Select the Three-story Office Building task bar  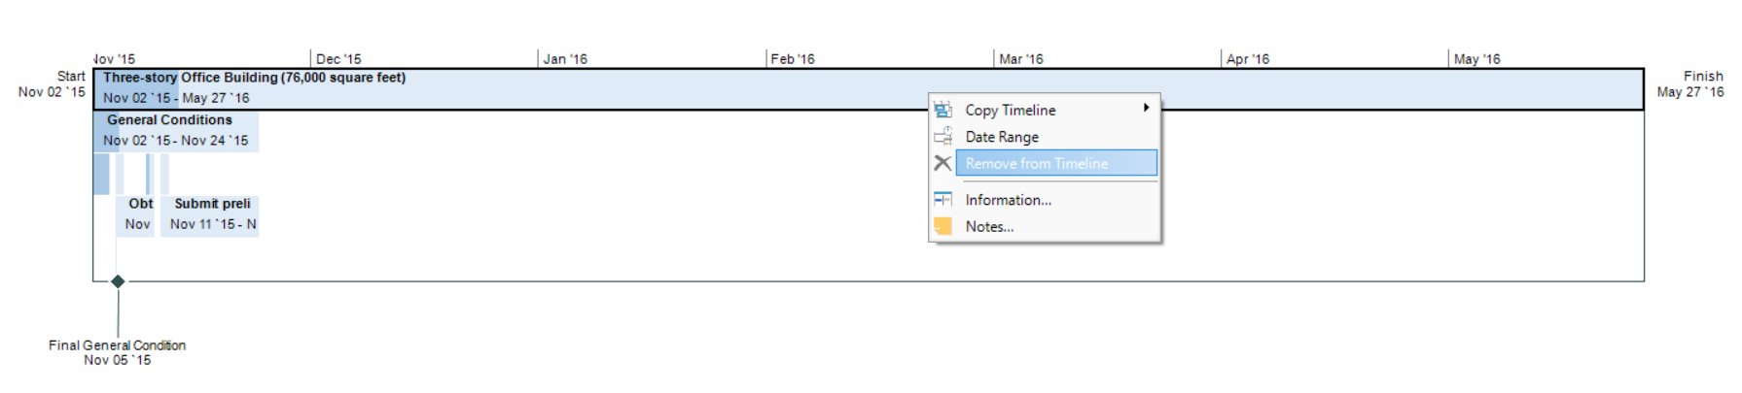584,88
